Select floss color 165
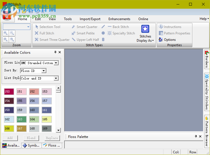 click(x=47, y=119)
